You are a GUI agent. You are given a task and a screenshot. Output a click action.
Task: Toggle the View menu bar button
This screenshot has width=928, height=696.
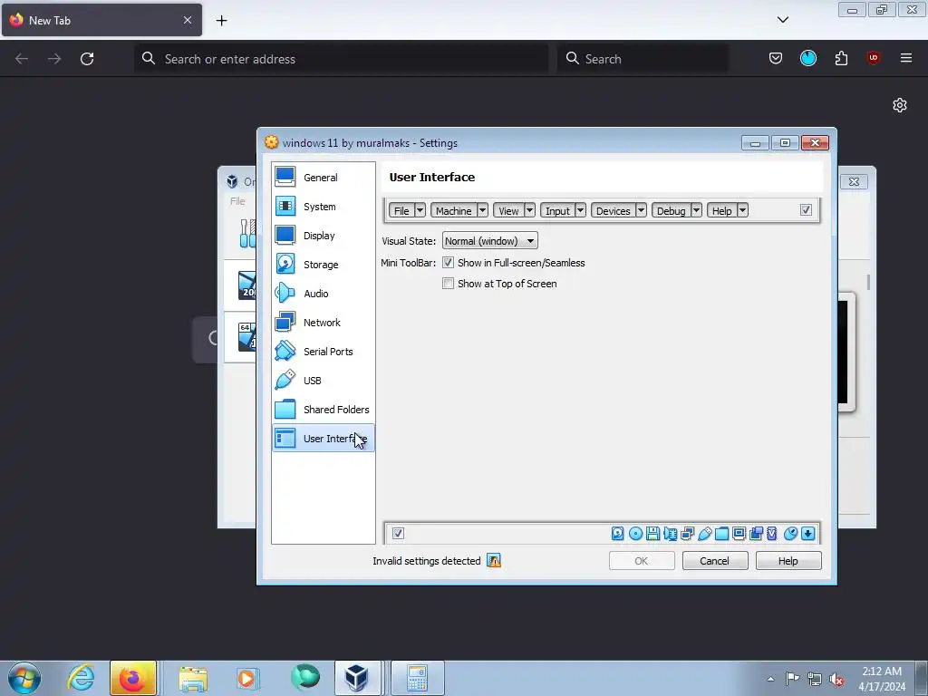click(508, 210)
